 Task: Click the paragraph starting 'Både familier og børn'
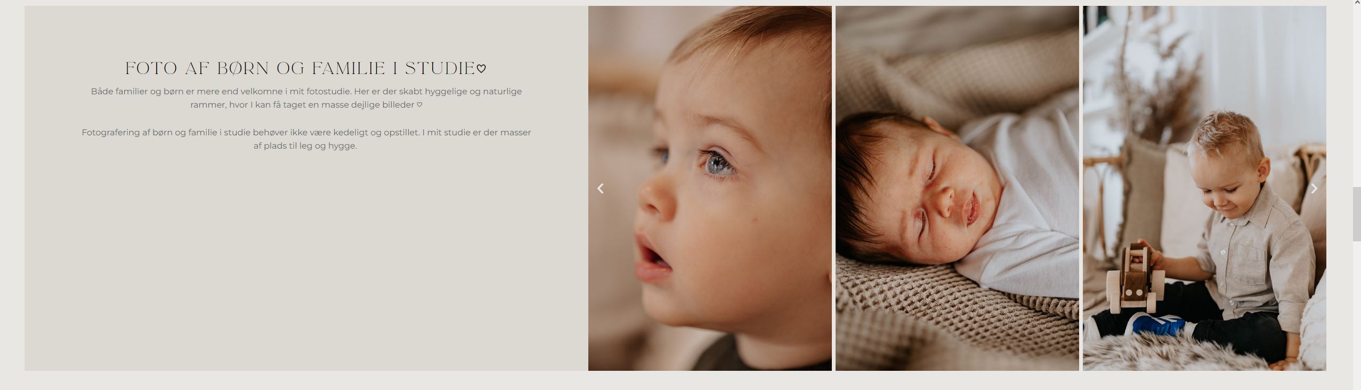(x=306, y=98)
